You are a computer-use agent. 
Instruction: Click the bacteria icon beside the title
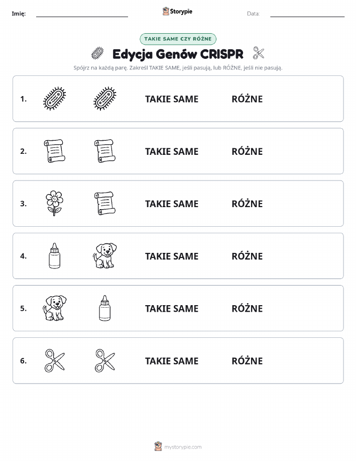coord(97,53)
